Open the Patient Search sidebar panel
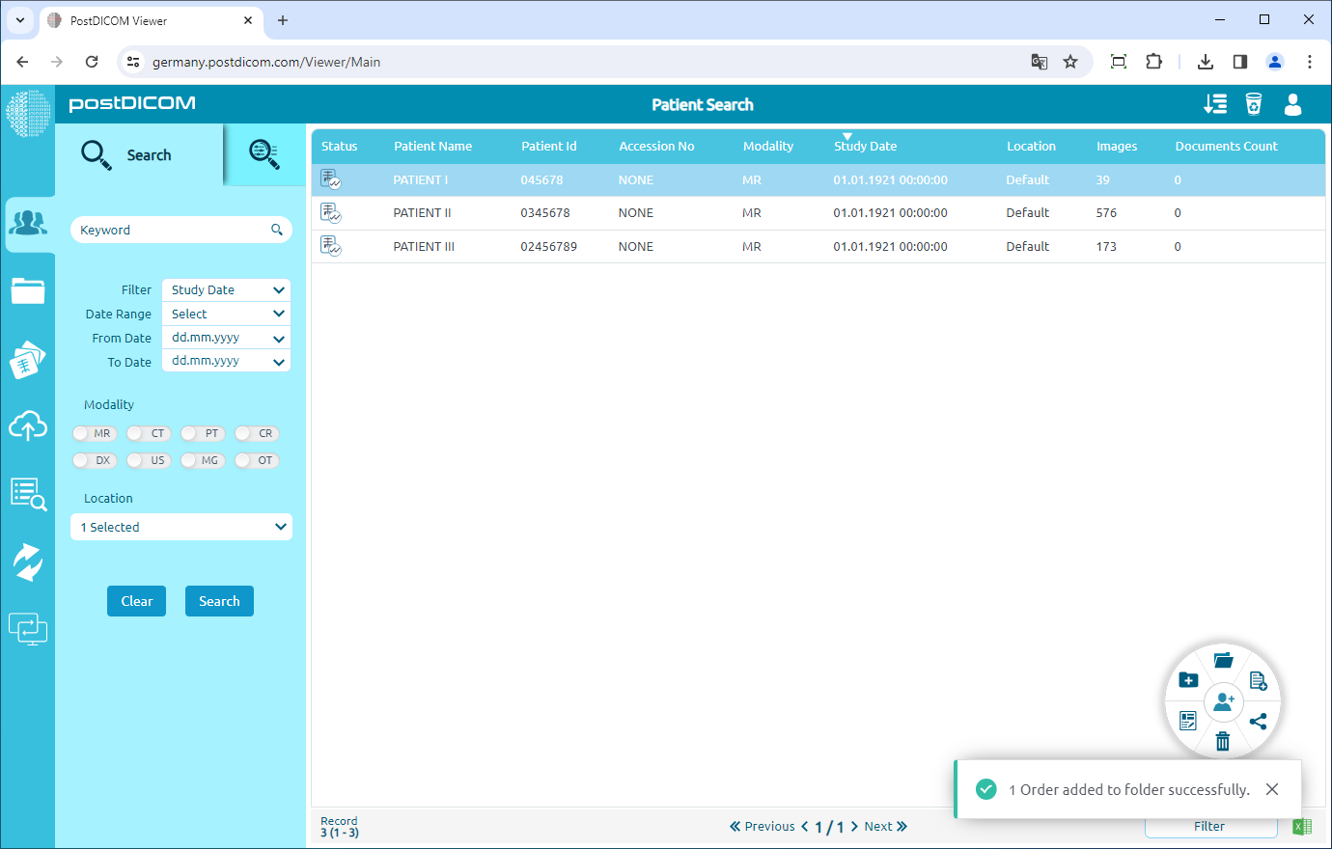 (29, 224)
